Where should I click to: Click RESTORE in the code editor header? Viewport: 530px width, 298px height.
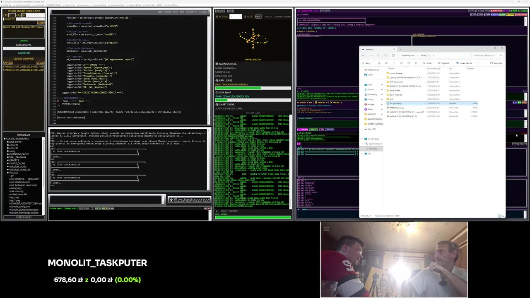click(x=190, y=12)
